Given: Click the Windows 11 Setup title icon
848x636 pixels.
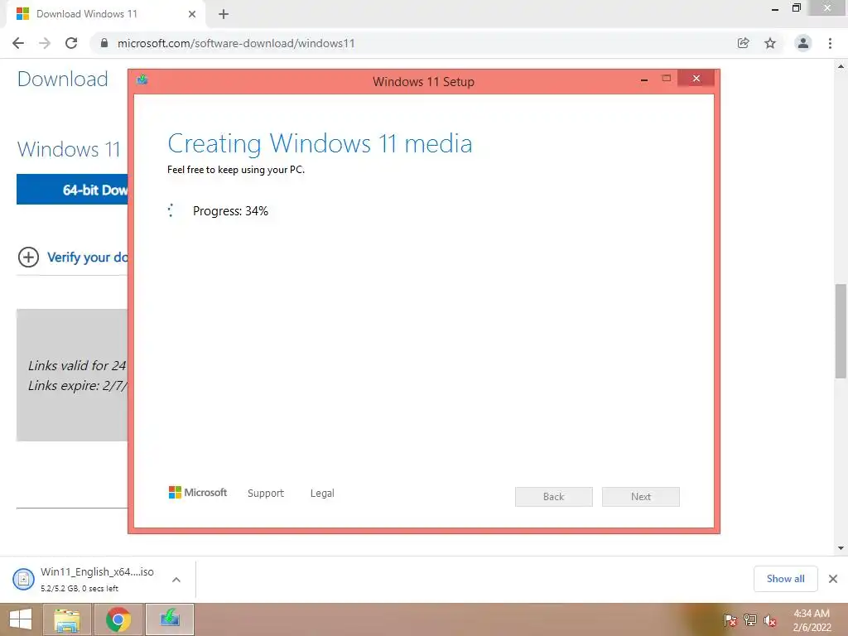Looking at the screenshot, I should tap(142, 80).
